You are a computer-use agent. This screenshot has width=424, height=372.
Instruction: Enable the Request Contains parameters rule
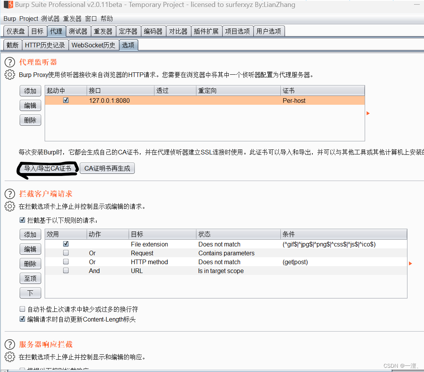[x=66, y=253]
